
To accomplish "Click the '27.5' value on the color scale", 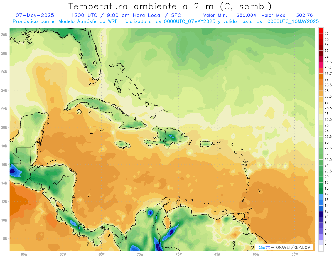I will (328, 97).
